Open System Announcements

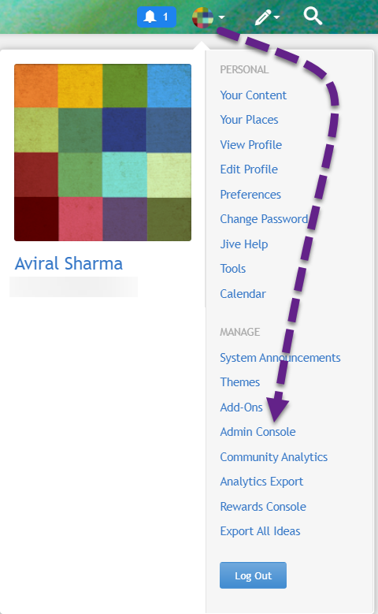point(280,358)
